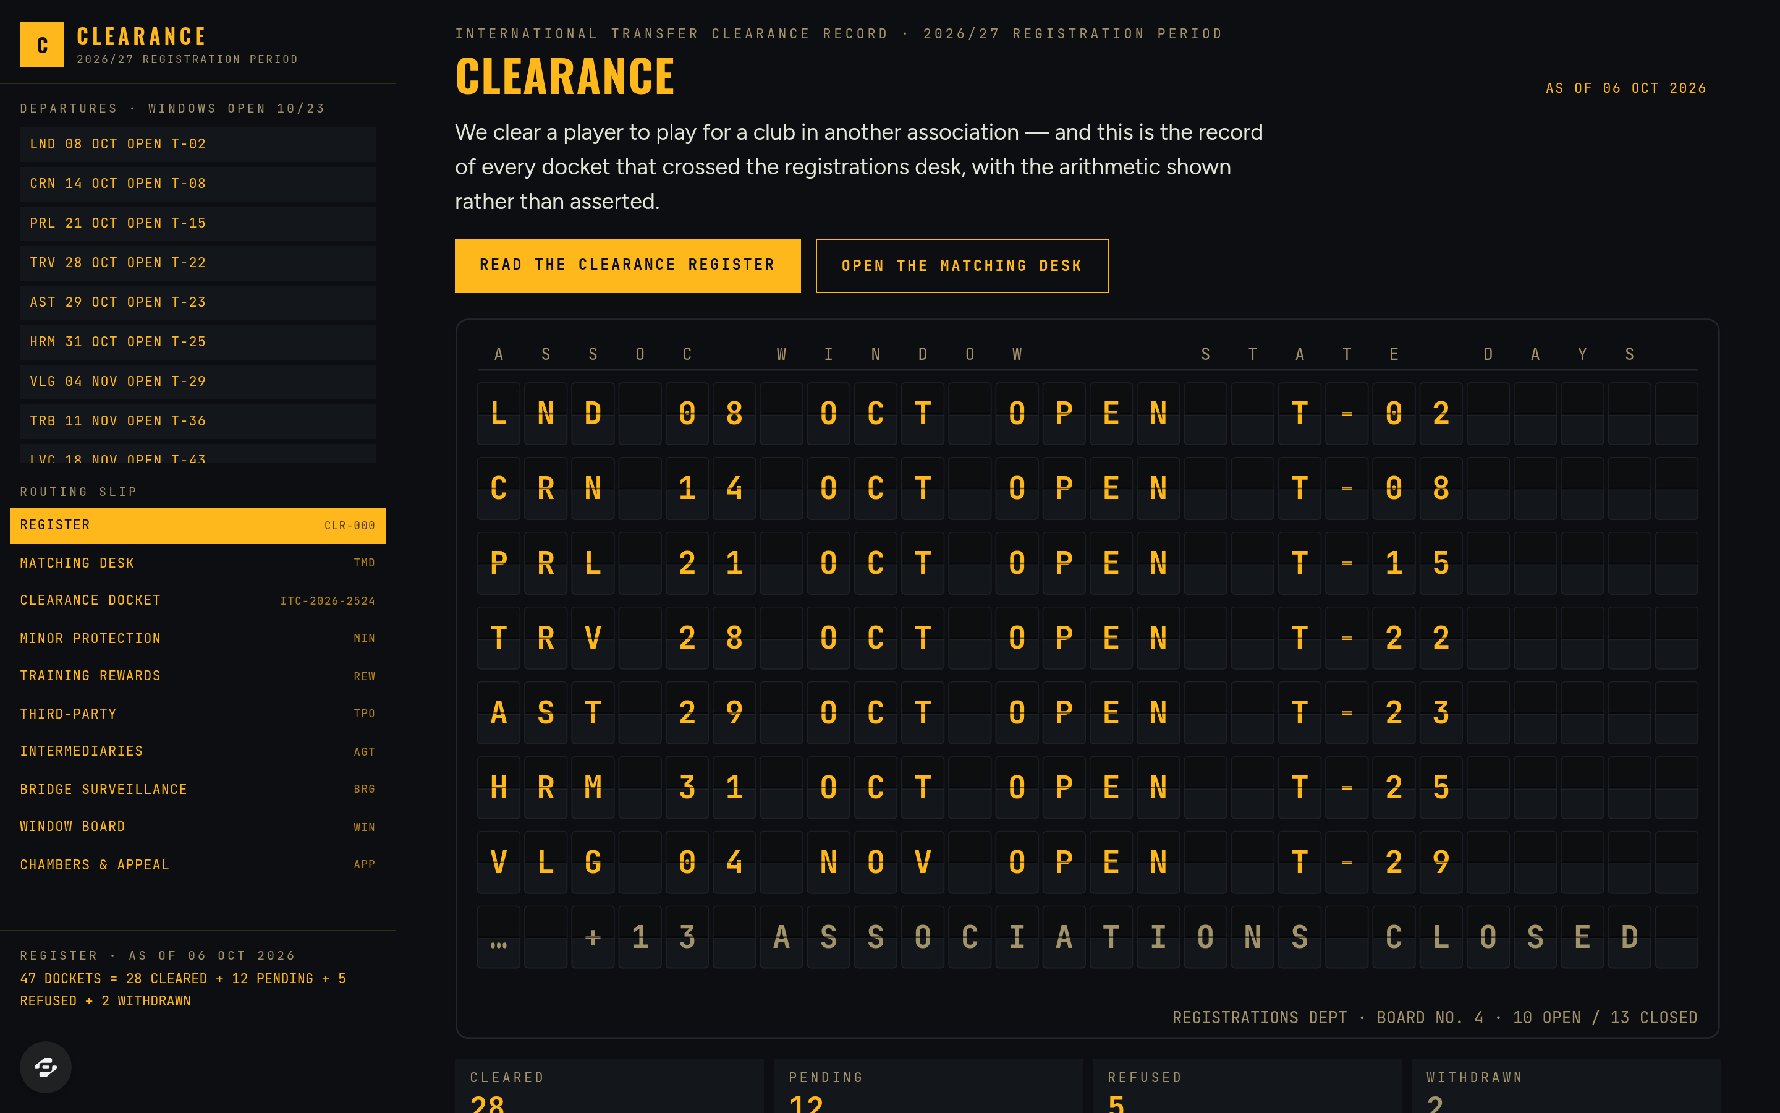Select LND 08 OCT departure entry

[197, 144]
